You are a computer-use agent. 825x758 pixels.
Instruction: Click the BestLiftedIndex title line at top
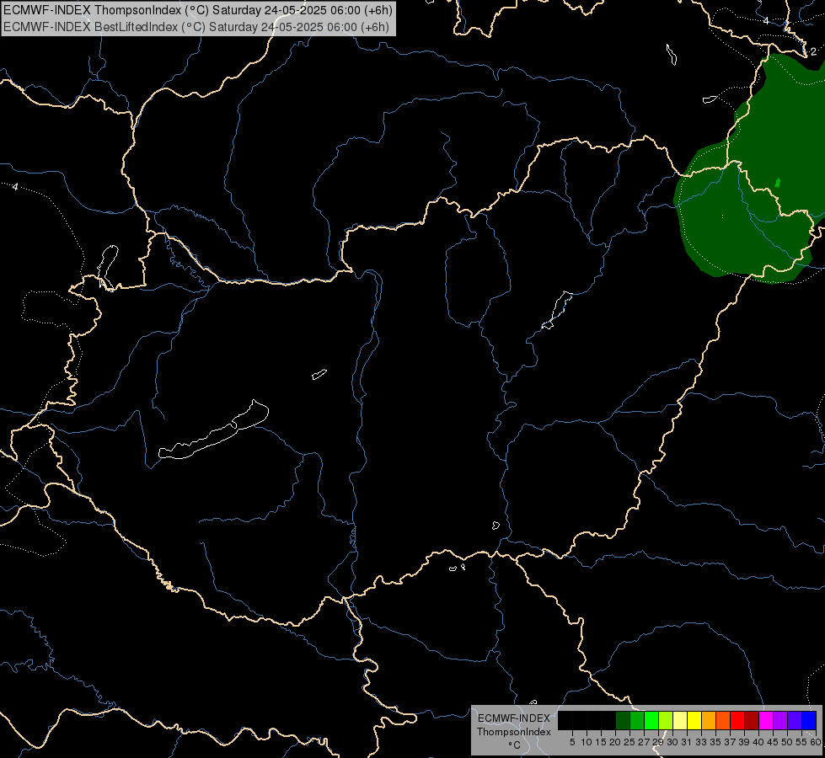click(196, 27)
